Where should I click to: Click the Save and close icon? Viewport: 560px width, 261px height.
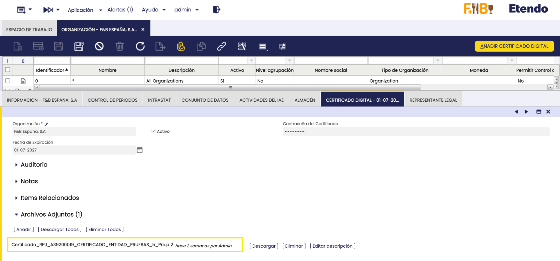coord(79,46)
